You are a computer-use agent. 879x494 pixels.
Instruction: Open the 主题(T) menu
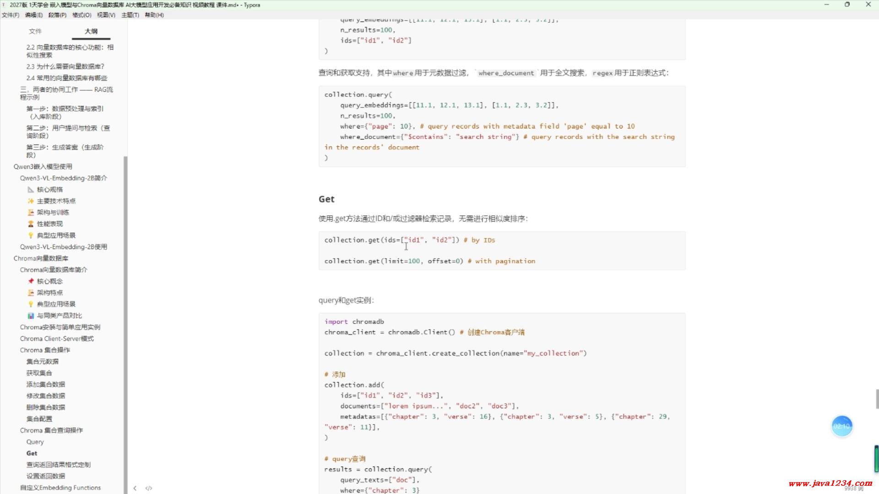[130, 15]
